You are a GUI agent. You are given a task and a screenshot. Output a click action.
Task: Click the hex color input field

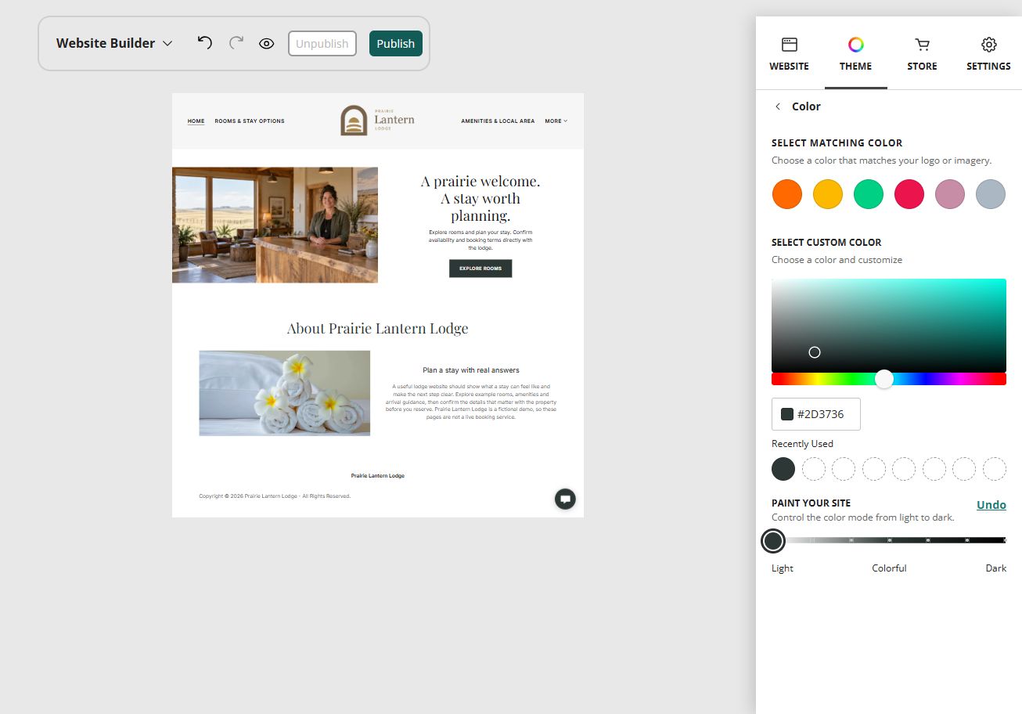click(816, 414)
